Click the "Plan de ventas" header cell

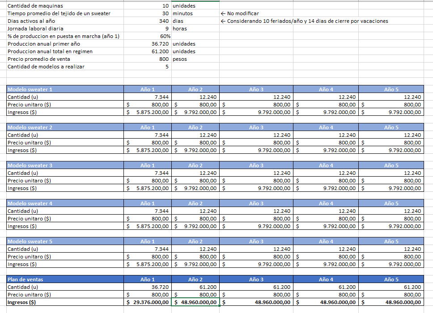click(x=65, y=279)
